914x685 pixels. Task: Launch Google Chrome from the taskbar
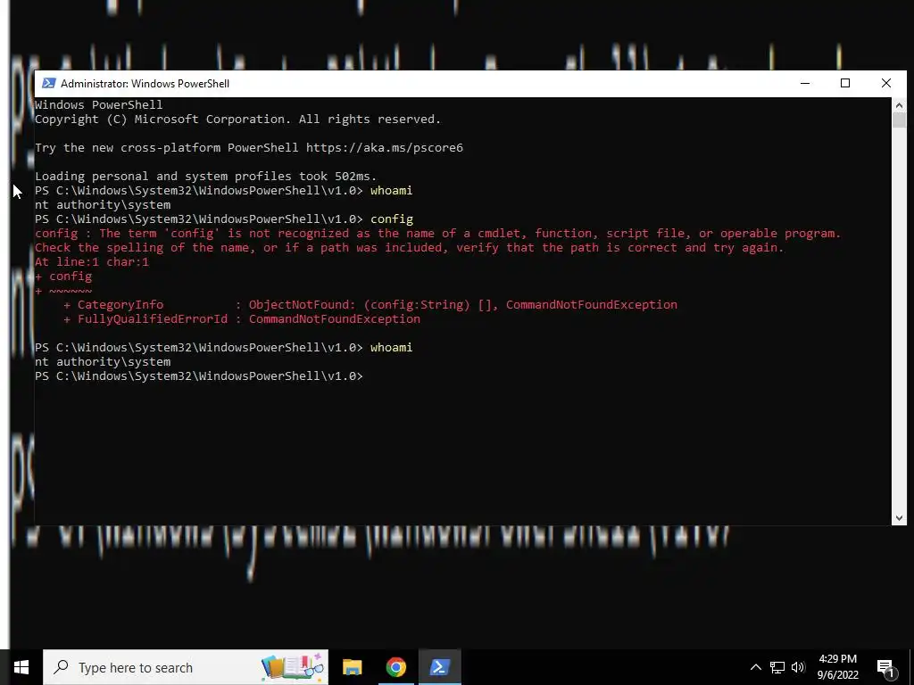point(395,667)
